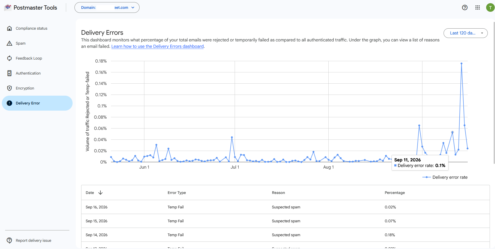Click Suspected spam in Sep 14 row

(x=286, y=235)
